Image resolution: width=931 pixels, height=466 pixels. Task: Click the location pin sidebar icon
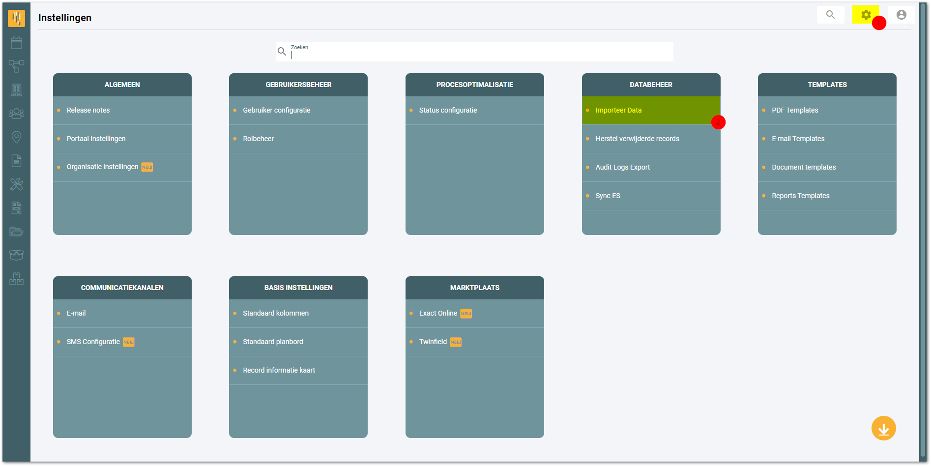point(16,137)
